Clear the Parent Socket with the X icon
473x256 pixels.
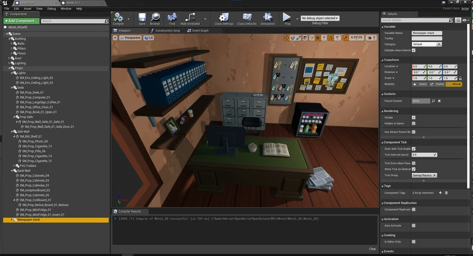point(439,101)
